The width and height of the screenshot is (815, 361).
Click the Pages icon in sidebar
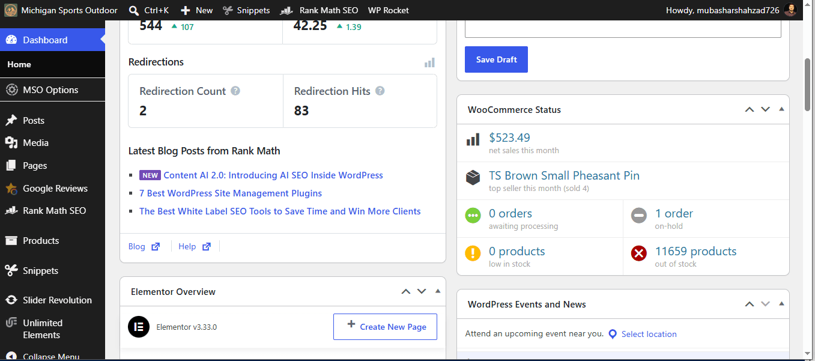pyautogui.click(x=11, y=165)
